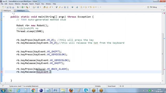
Task: Open the Project menu
Action: [38, 4]
